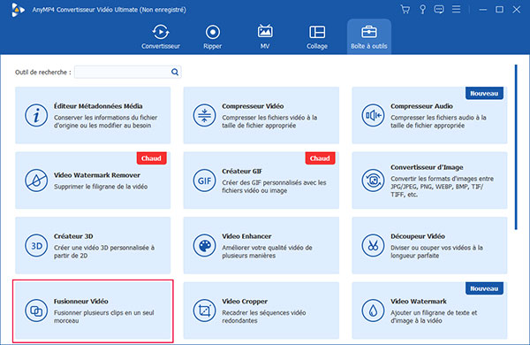Image resolution: width=530 pixels, height=345 pixels.
Task: Click the AnyMP4 app logo
Action: [18, 10]
